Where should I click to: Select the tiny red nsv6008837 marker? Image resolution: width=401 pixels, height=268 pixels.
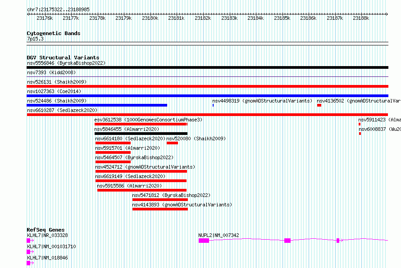click(360, 134)
